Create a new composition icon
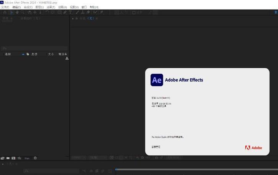This screenshot has height=175, width=278. tap(13, 158)
